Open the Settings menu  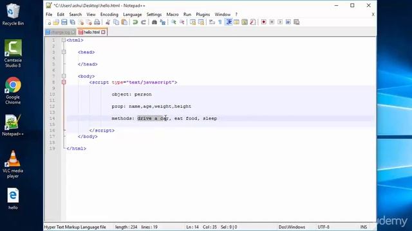[154, 14]
